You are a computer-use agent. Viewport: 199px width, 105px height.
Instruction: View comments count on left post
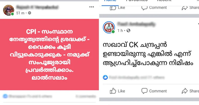pos(86,96)
